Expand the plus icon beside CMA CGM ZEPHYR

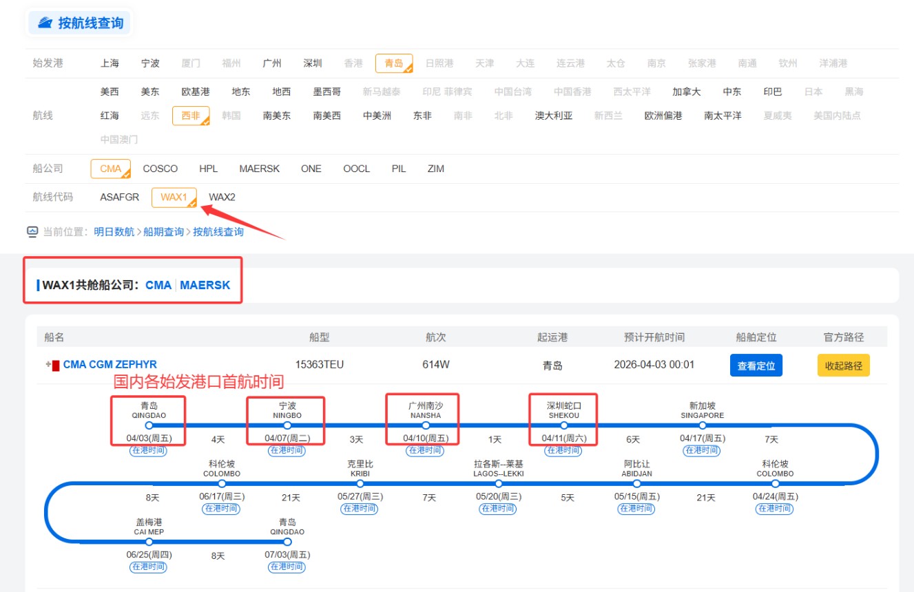coord(48,365)
